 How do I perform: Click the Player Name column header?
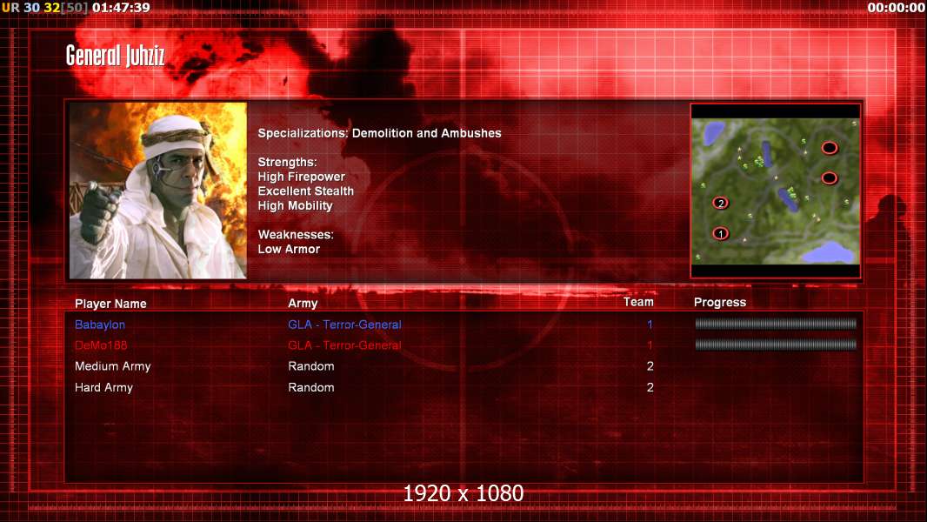[110, 304]
